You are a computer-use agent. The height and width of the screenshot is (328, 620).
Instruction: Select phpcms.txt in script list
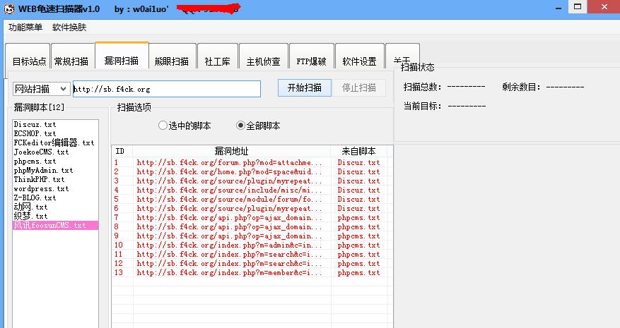coord(55,161)
